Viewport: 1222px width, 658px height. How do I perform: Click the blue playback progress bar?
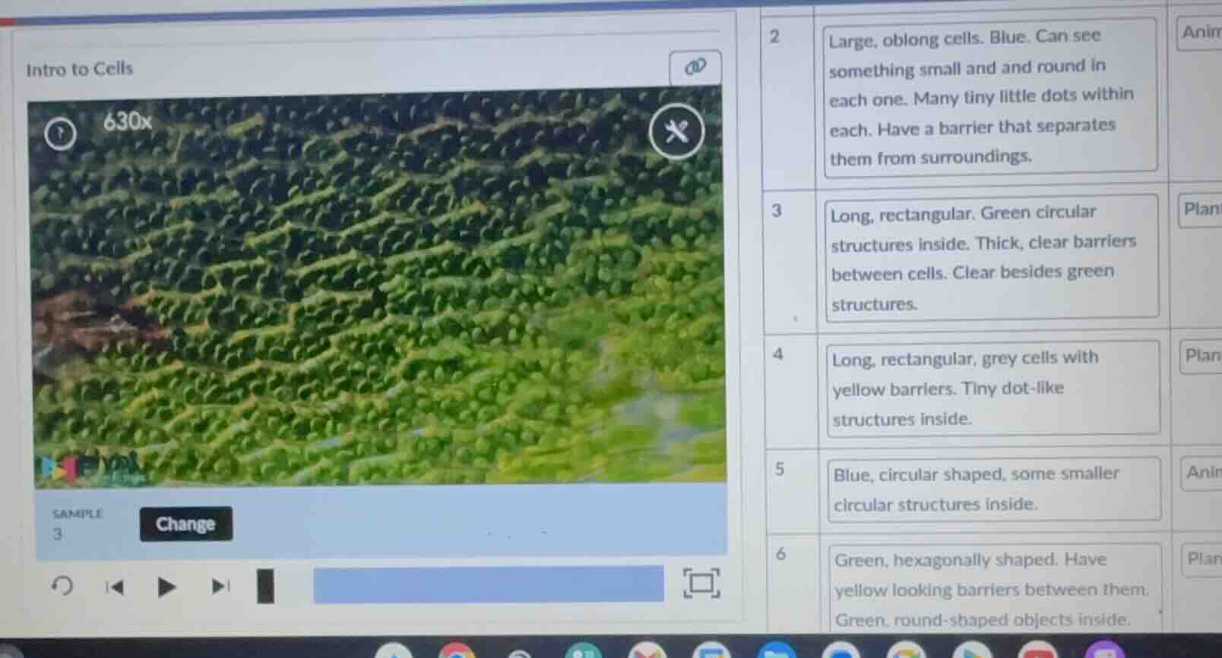488,584
